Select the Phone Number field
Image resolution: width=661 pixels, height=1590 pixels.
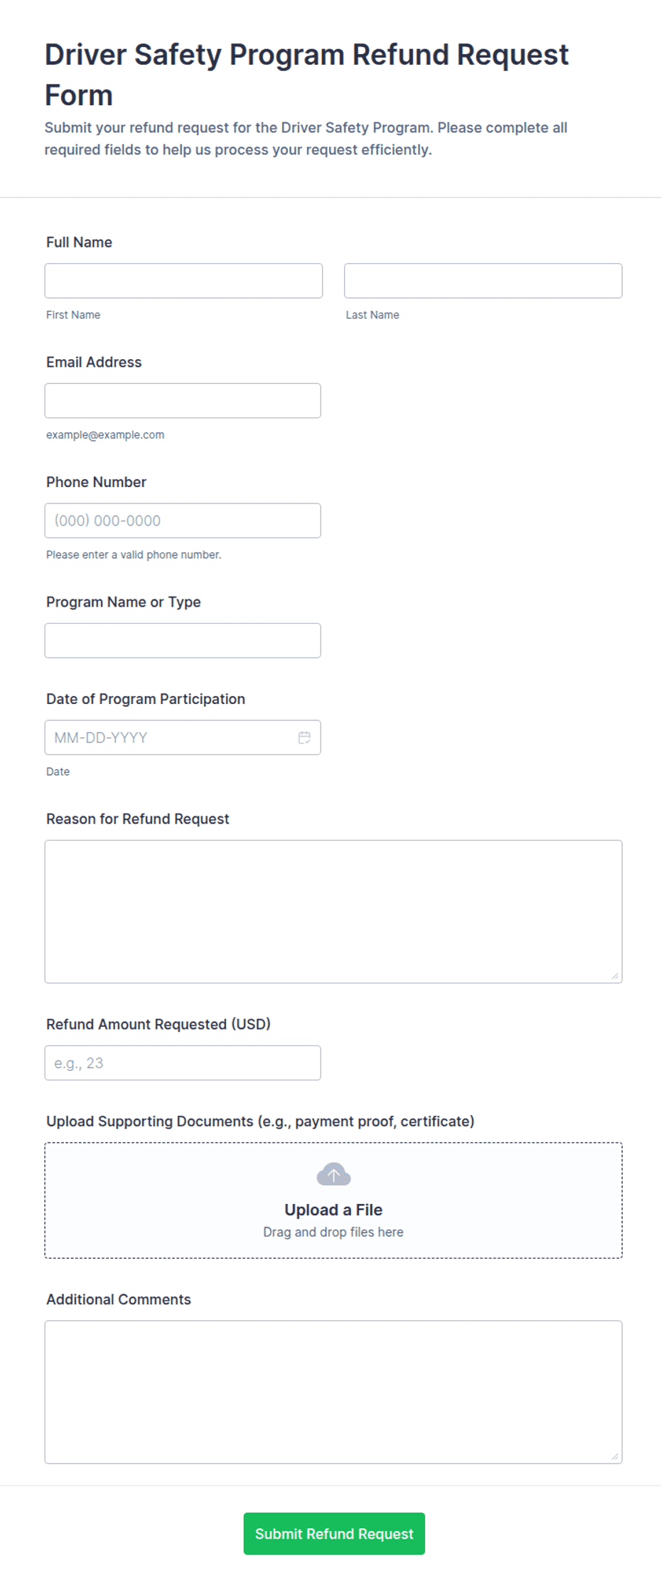183,521
